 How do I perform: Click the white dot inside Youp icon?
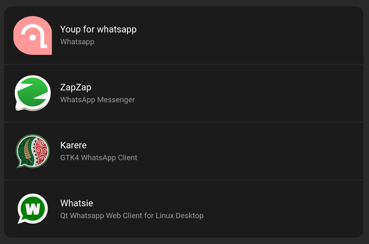click(32, 37)
